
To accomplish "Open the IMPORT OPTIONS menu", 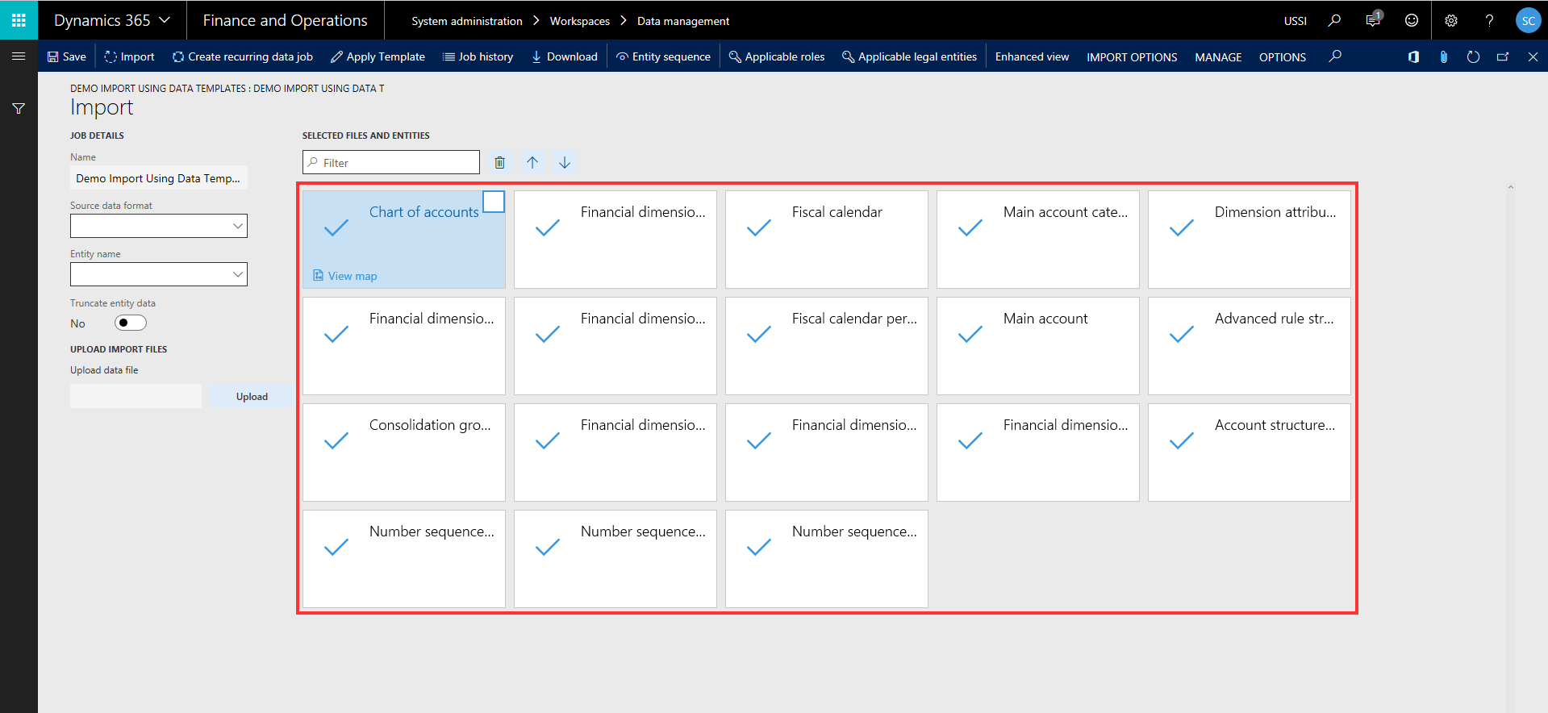I will coord(1131,57).
